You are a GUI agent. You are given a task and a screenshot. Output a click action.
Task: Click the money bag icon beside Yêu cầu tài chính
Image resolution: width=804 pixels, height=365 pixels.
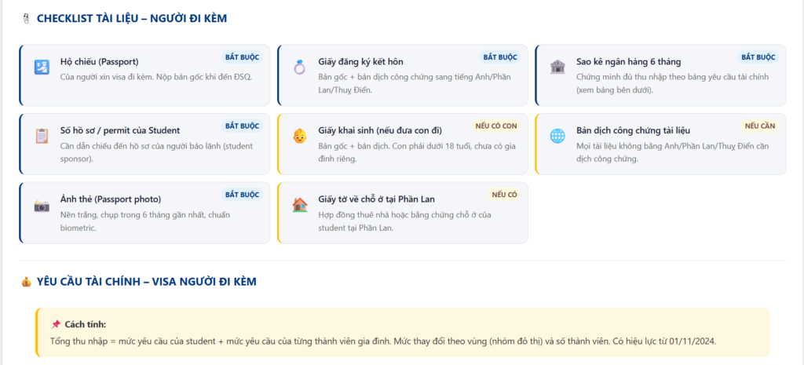[27, 282]
